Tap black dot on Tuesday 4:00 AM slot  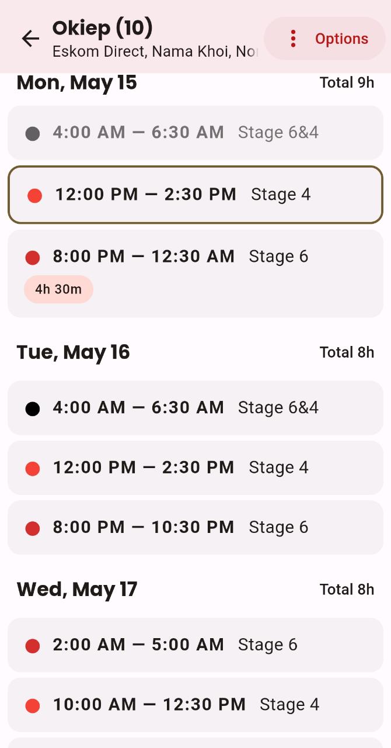tap(33, 408)
